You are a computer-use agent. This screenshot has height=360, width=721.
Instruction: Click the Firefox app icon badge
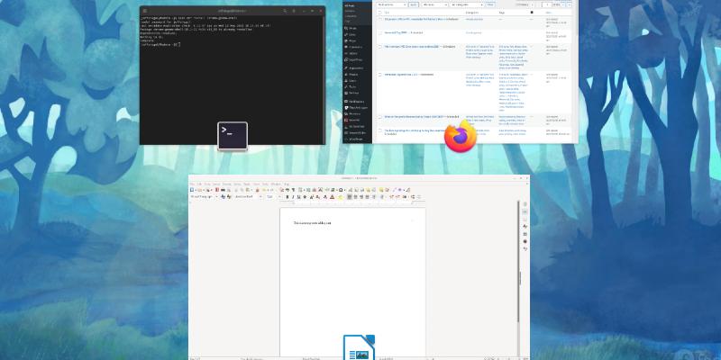pyautogui.click(x=460, y=138)
